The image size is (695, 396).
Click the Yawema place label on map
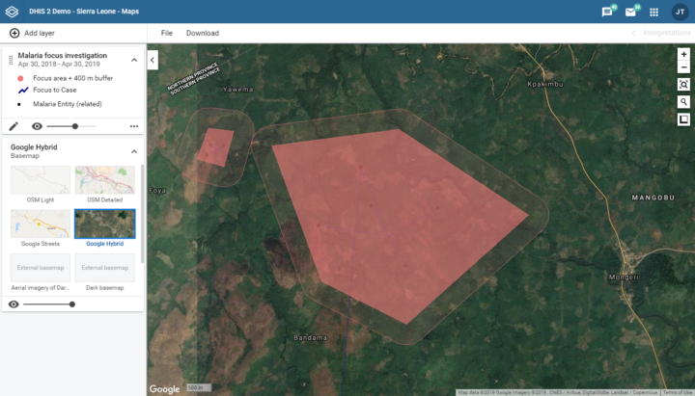(x=238, y=90)
